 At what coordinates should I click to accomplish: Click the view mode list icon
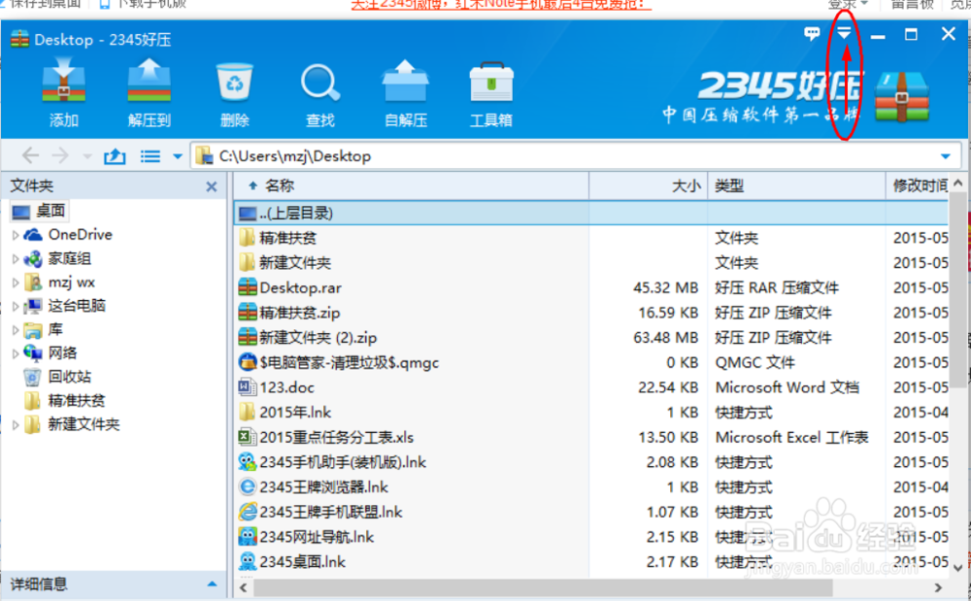click(x=151, y=156)
